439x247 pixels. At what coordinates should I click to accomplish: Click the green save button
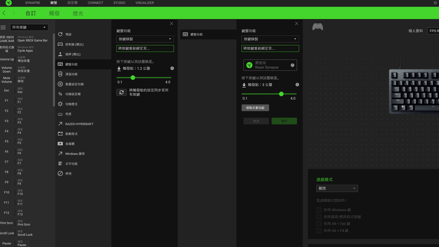(284, 121)
